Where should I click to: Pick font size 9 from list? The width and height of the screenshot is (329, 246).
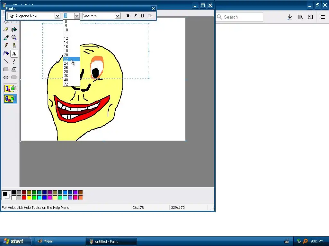coord(71,26)
